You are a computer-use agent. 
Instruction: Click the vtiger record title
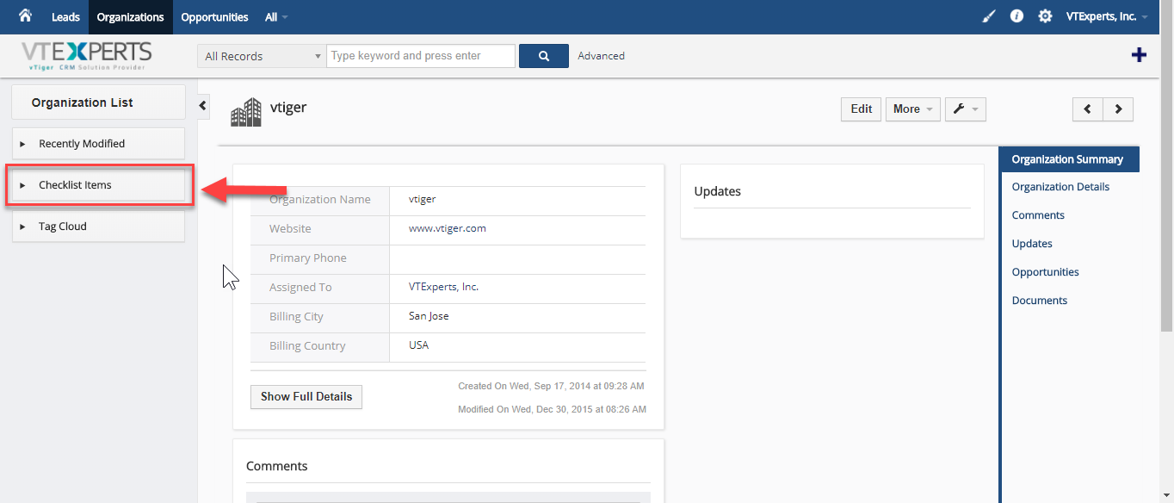288,108
